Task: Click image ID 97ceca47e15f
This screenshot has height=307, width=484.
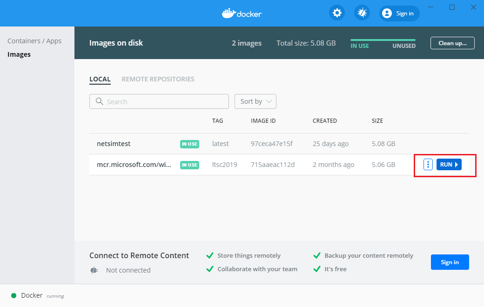Action: click(x=272, y=144)
